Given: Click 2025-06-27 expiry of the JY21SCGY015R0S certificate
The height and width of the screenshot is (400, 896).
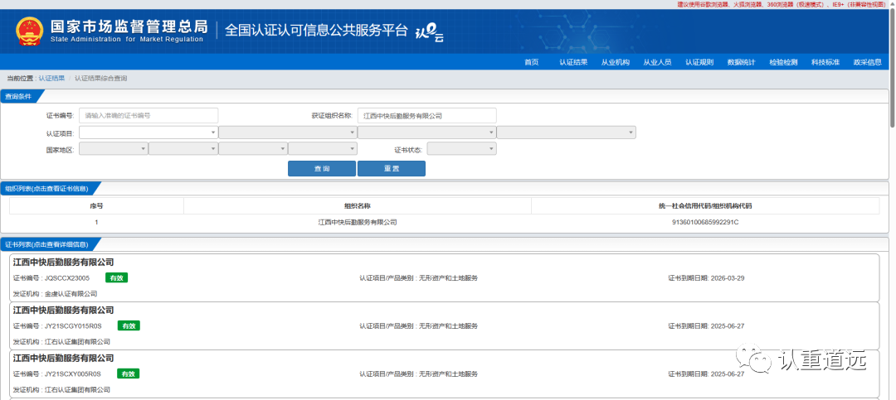Looking at the screenshot, I should coord(728,326).
